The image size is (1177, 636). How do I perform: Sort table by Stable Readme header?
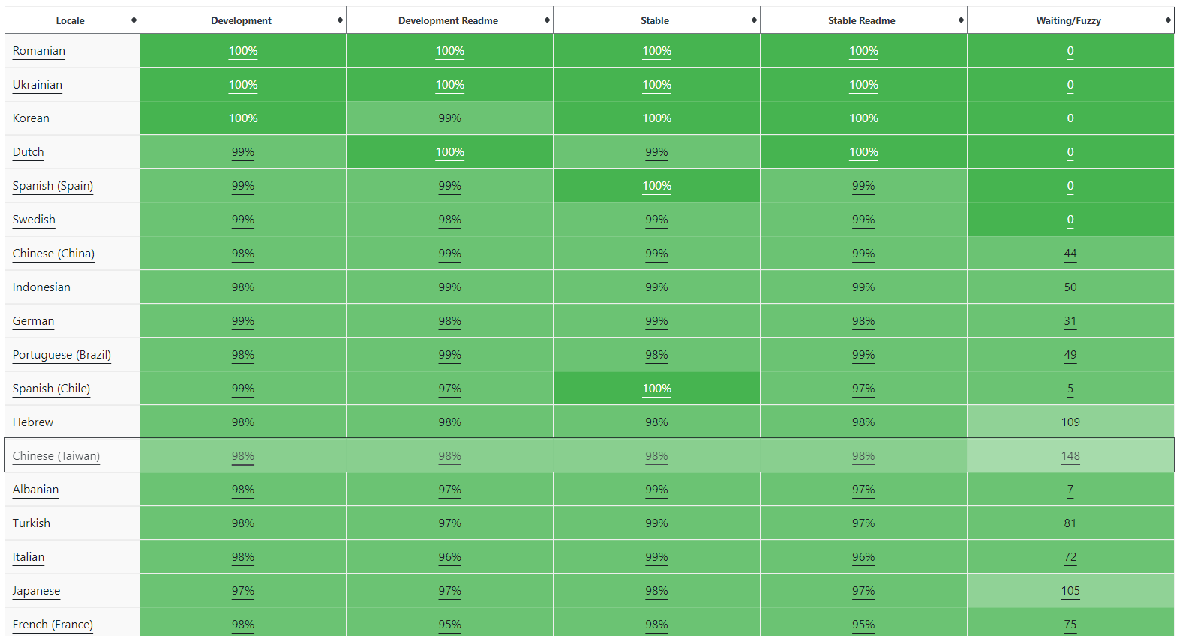tap(863, 20)
